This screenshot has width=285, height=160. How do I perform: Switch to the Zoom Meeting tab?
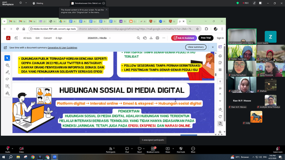(38, 3)
